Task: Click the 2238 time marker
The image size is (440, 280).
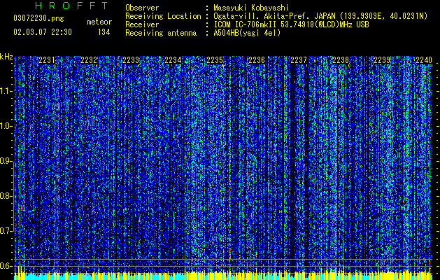Action: click(341, 60)
